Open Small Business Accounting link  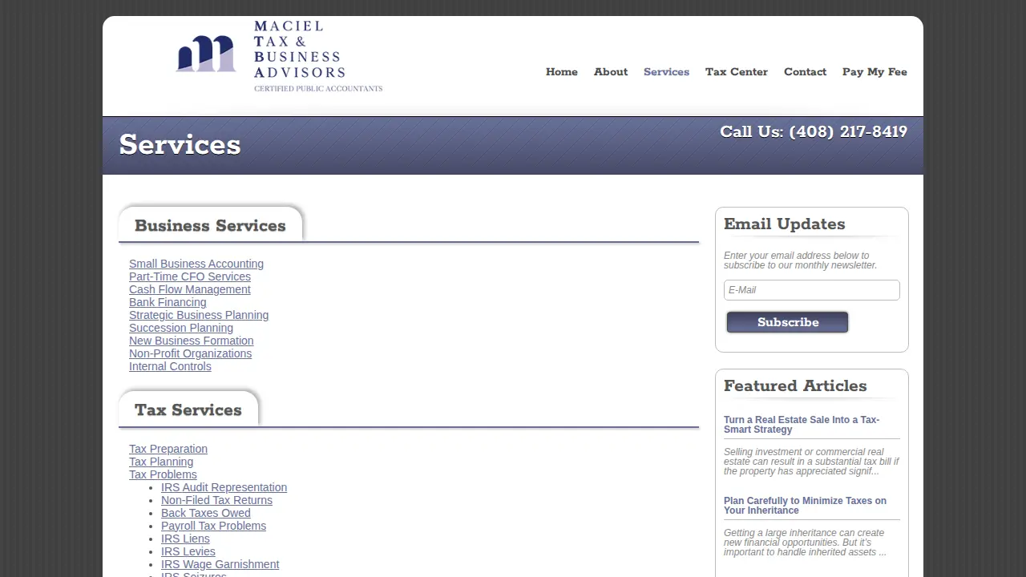click(196, 264)
